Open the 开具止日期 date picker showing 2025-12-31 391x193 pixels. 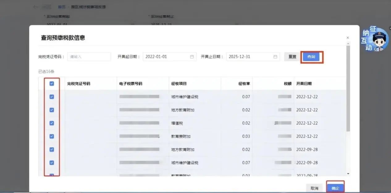pyautogui.click(x=253, y=57)
